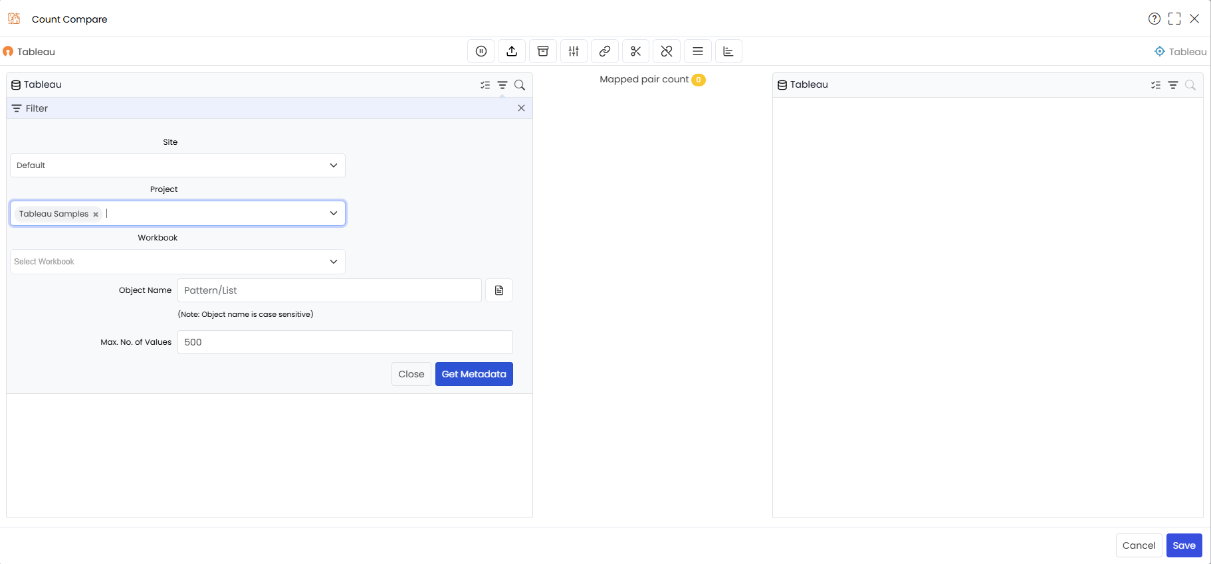The height and width of the screenshot is (564, 1211).
Task: Open the Site dropdown showing Default
Action: point(177,165)
